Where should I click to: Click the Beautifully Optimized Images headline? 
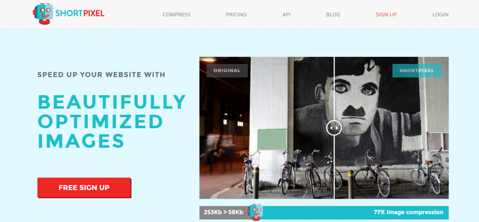coord(112,122)
